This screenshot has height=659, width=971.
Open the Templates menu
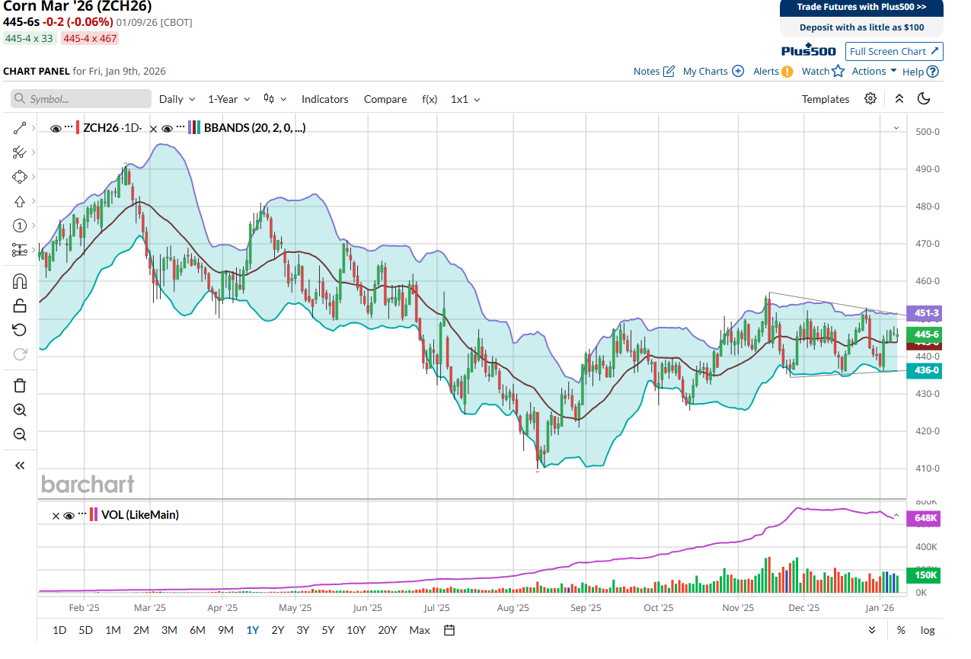pos(825,99)
